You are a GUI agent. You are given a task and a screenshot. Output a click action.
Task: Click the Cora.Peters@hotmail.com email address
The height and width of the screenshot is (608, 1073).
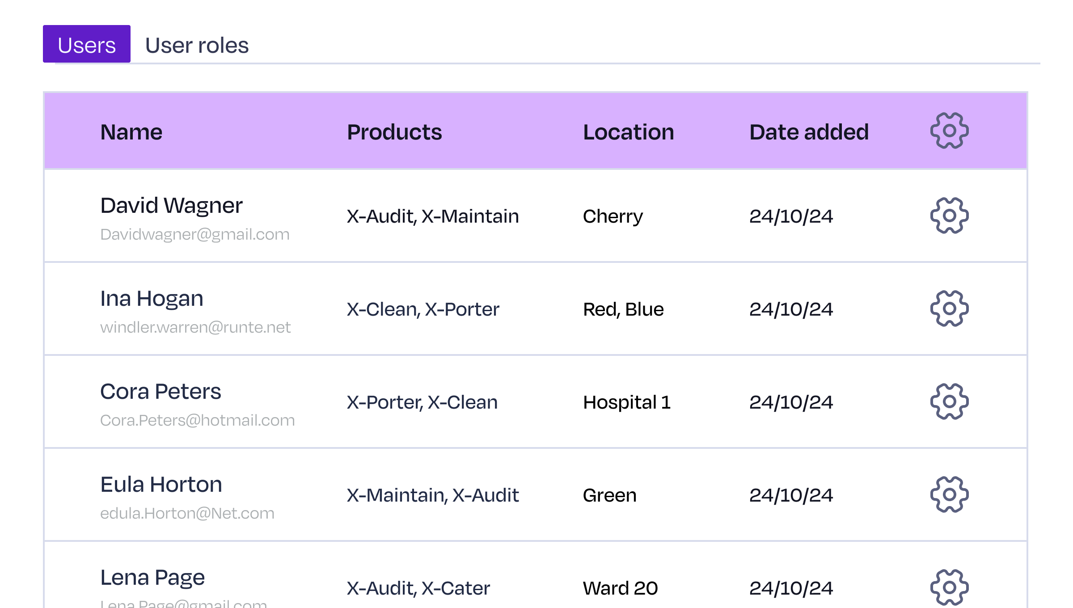197,421
